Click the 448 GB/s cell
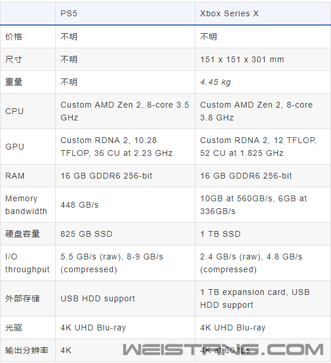 [x=79, y=205]
